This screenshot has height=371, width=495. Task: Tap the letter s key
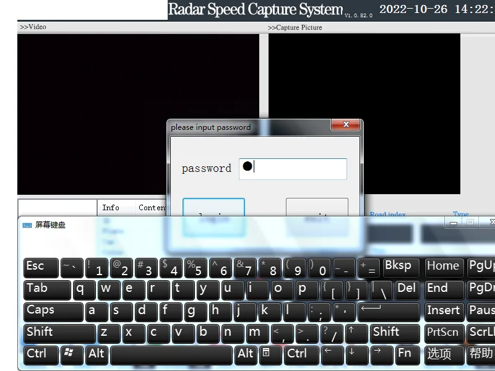point(121,312)
